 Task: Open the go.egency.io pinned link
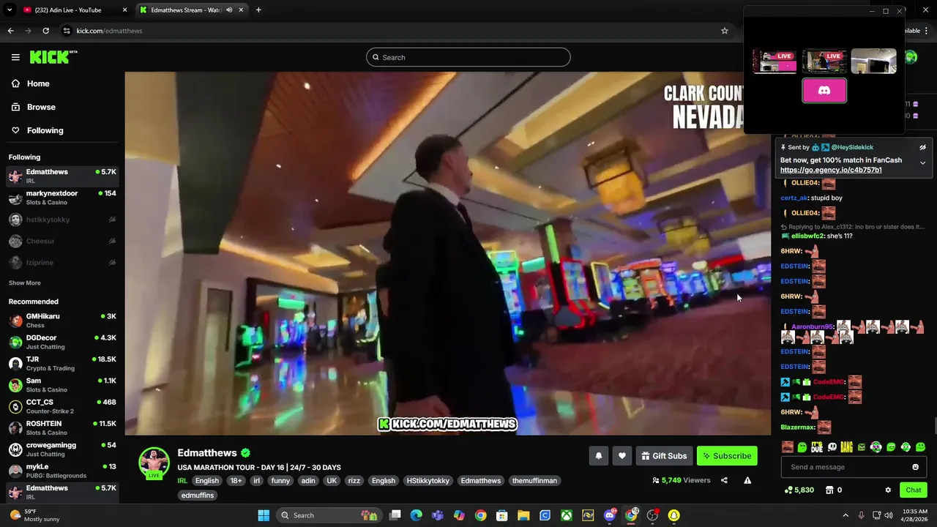(831, 170)
